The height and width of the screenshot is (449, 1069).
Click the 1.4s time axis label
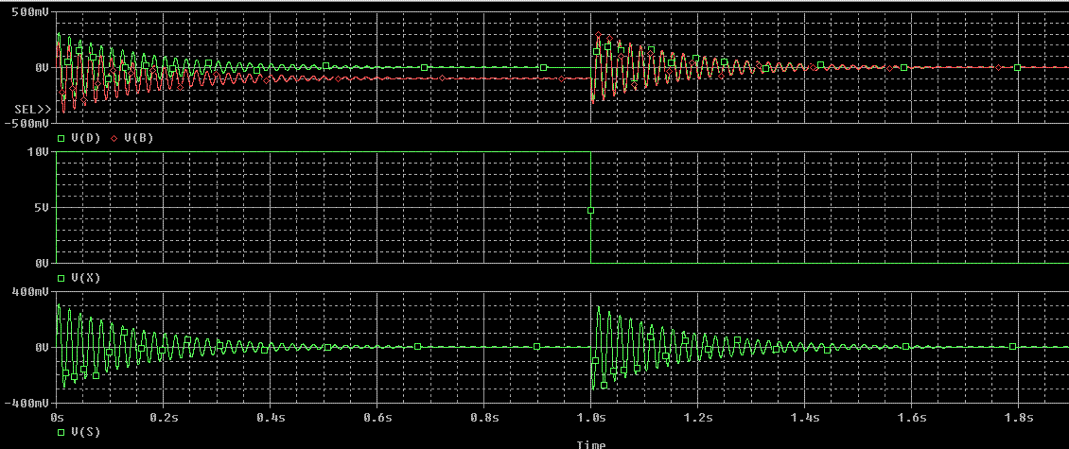(805, 416)
